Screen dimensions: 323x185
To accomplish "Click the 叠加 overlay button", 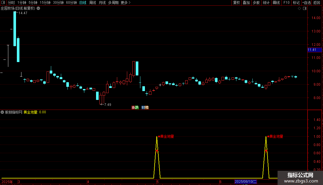I will [x=246, y=3].
